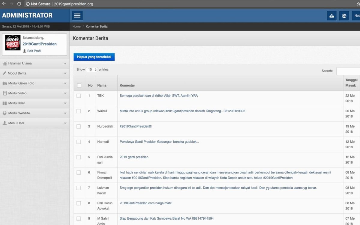Image resolution: width=360 pixels, height=225 pixels.
Task: Open Modul Website in sidebar
Action: [x=35, y=113]
